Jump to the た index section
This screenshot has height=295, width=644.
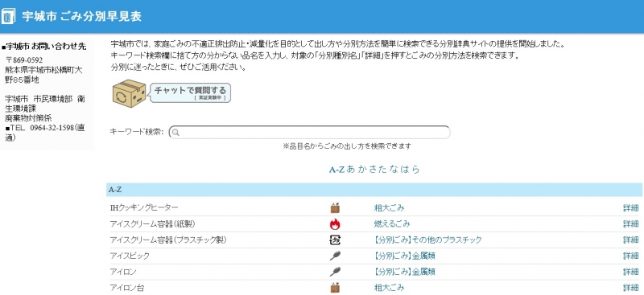click(x=383, y=170)
